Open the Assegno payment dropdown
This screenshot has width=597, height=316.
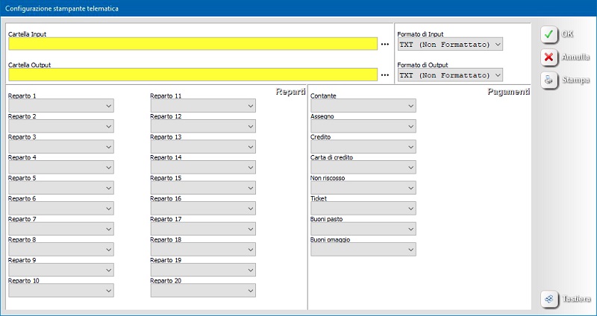coord(363,127)
